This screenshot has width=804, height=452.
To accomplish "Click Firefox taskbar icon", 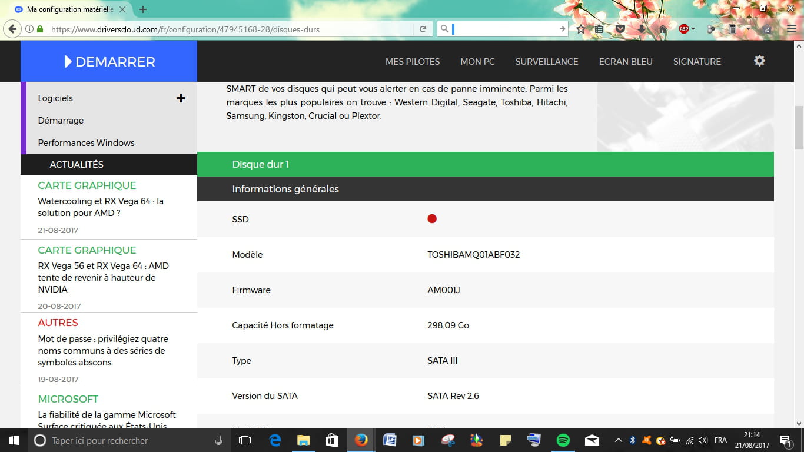I will pyautogui.click(x=361, y=440).
